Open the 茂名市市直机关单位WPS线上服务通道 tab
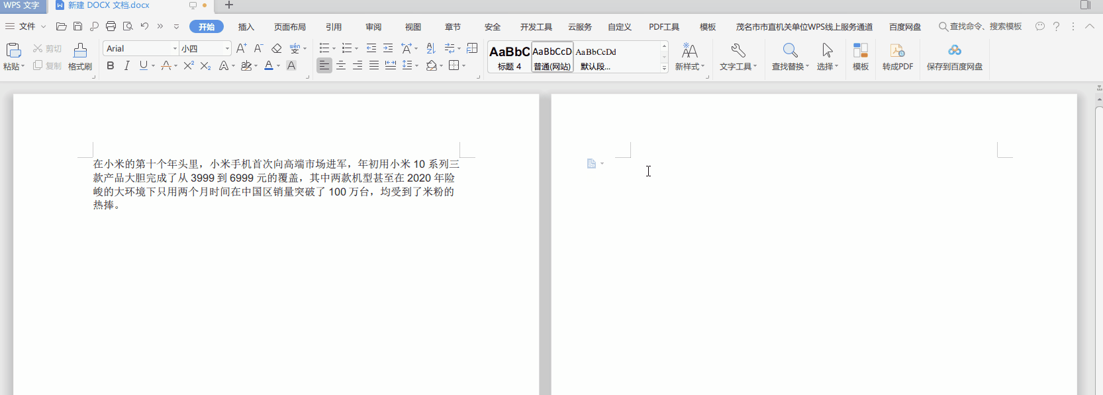 tap(804, 27)
